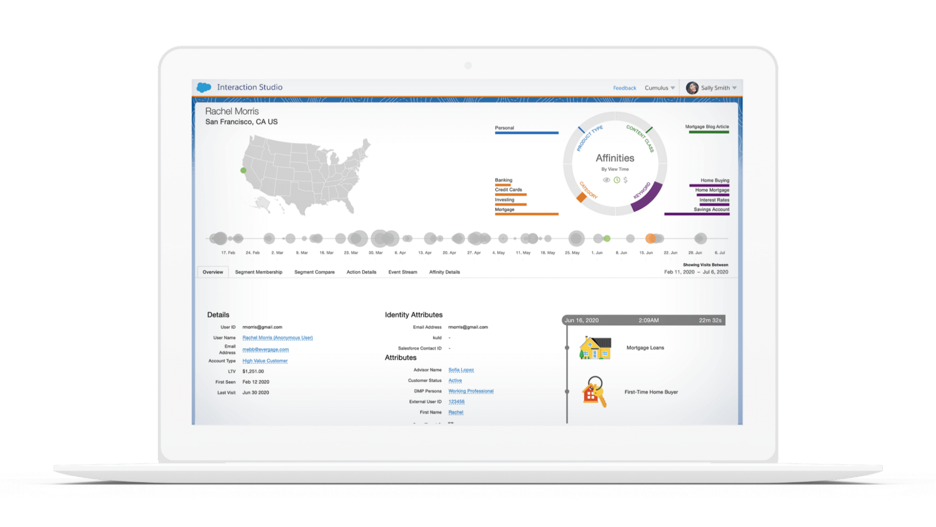Open the Segment Membership tab
This screenshot has height=527, width=936.
coord(258,272)
